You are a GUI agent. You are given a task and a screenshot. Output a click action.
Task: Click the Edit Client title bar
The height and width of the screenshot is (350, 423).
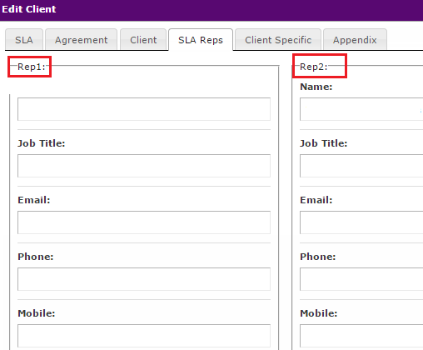[211, 10]
